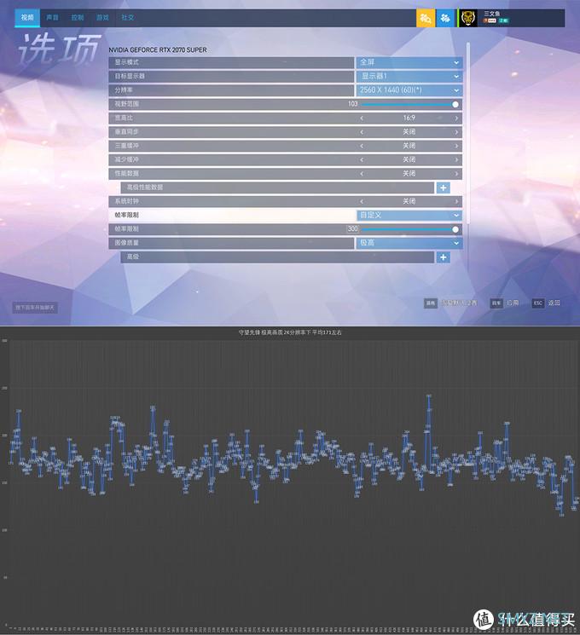The width and height of the screenshot is (580, 635).
Task: Click the chart title 守望先锋 极高画质
Action: [290, 332]
